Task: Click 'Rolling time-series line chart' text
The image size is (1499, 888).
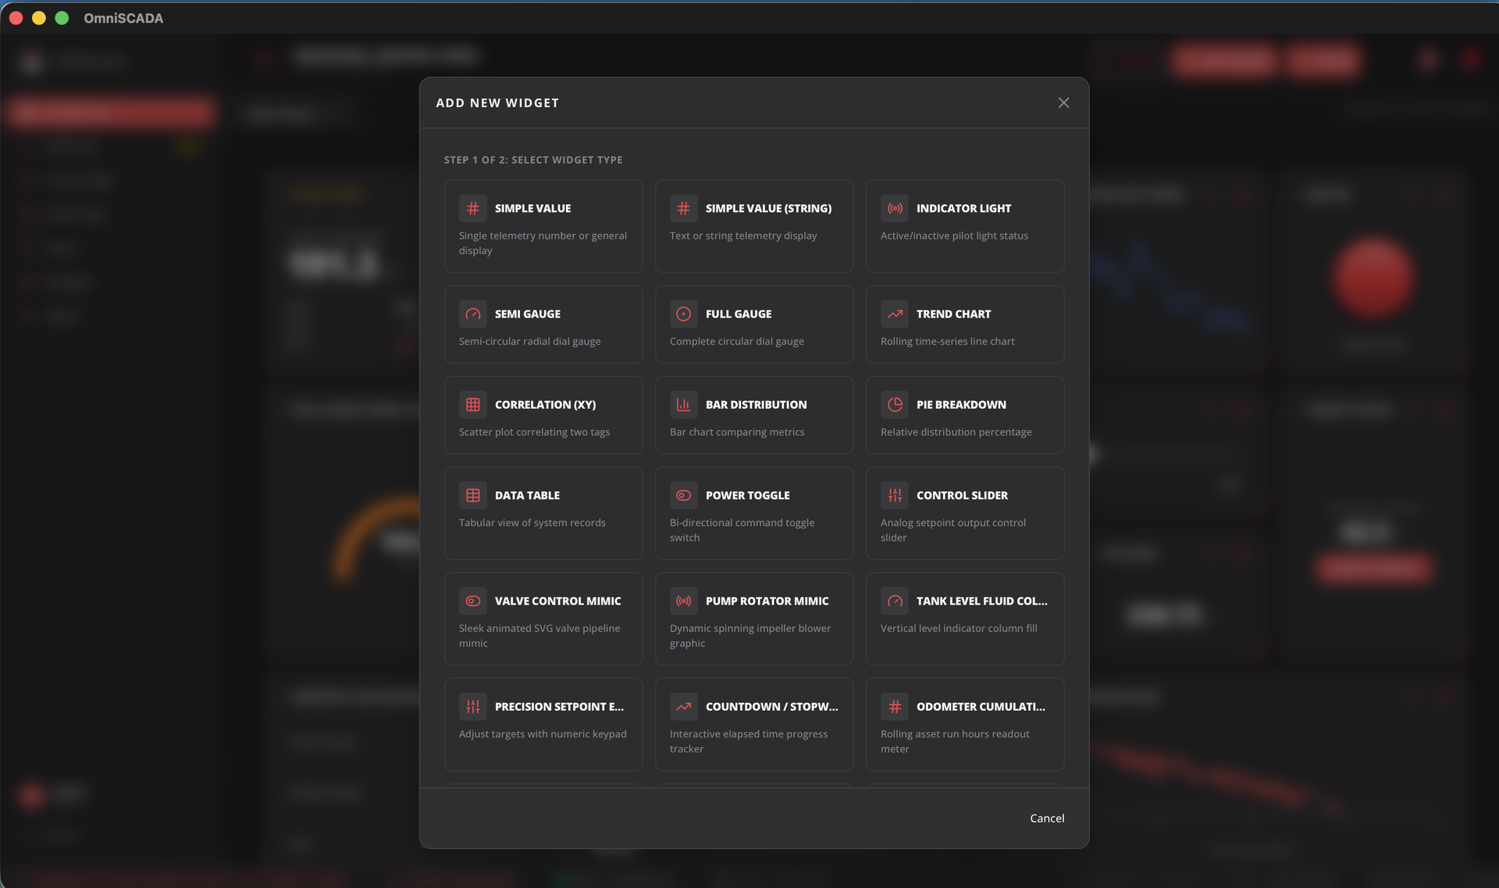Action: [948, 341]
